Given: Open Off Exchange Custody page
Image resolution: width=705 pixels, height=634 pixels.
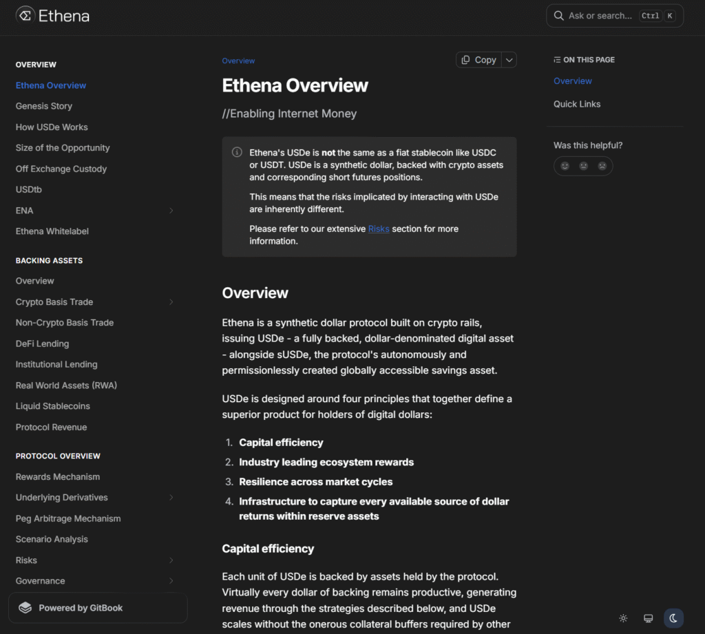Looking at the screenshot, I should tap(61, 169).
